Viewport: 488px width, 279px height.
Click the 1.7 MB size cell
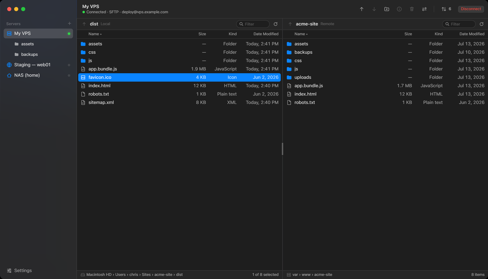click(x=405, y=86)
